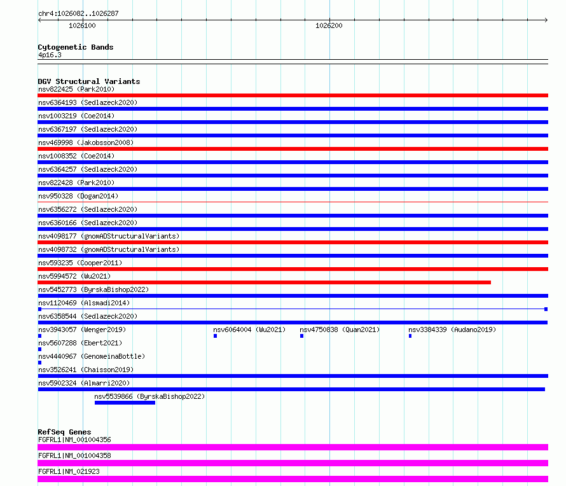Select nsv4098177 (gnomADStructuralVariants) label

[109, 236]
